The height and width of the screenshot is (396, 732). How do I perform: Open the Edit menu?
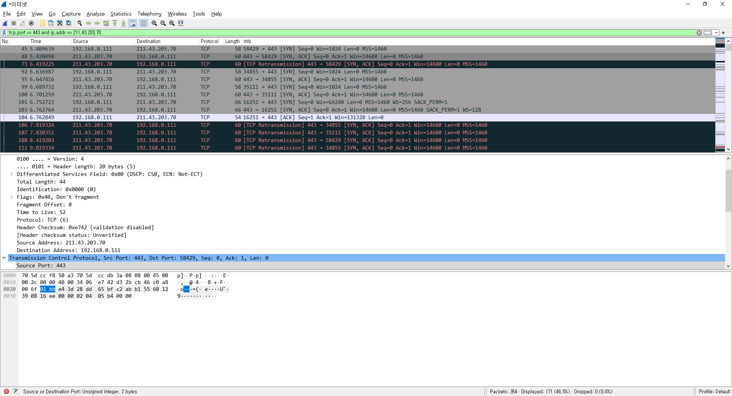pos(21,14)
